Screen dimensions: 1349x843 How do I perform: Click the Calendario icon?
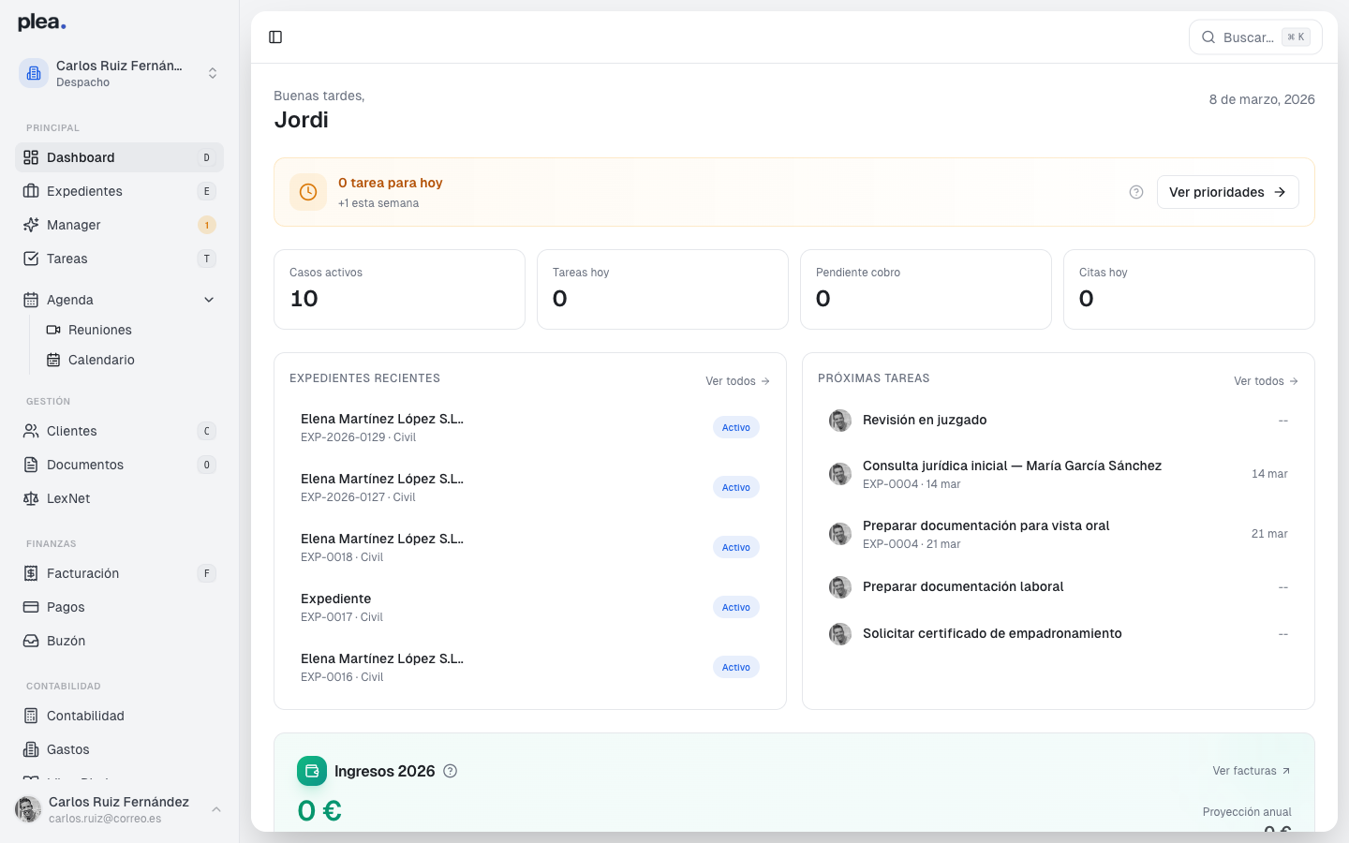53,360
